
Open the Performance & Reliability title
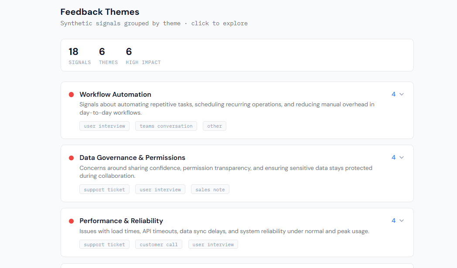[121, 221]
